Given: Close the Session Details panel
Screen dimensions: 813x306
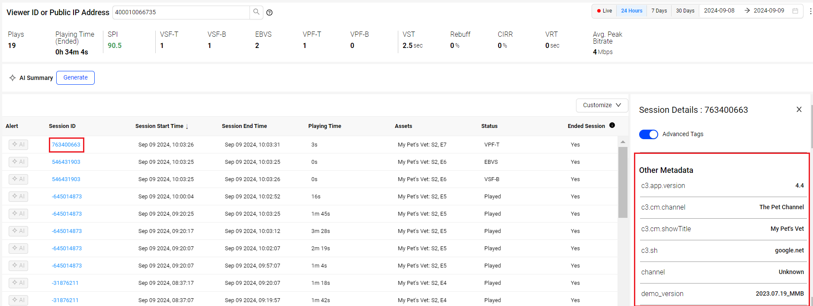Looking at the screenshot, I should (799, 110).
